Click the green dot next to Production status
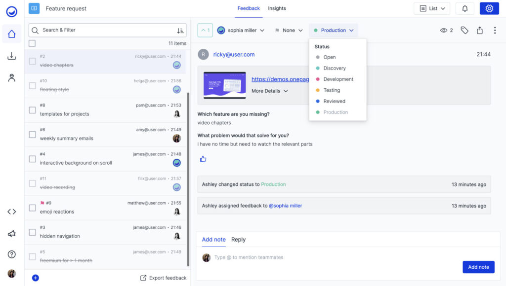Image resolution: width=506 pixels, height=286 pixels. tap(316, 30)
